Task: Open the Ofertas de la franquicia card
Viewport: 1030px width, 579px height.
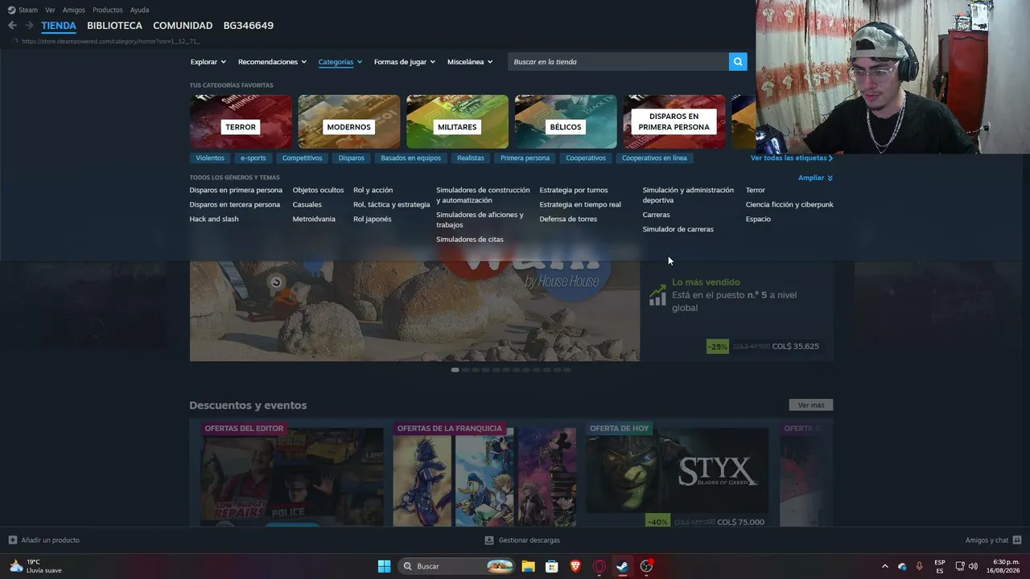Action: 484,474
